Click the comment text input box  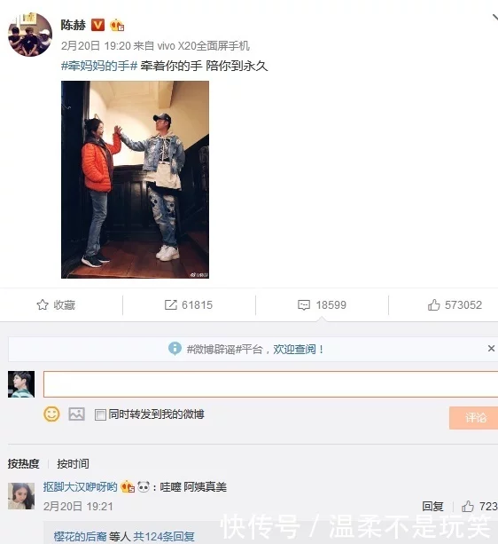(x=270, y=383)
